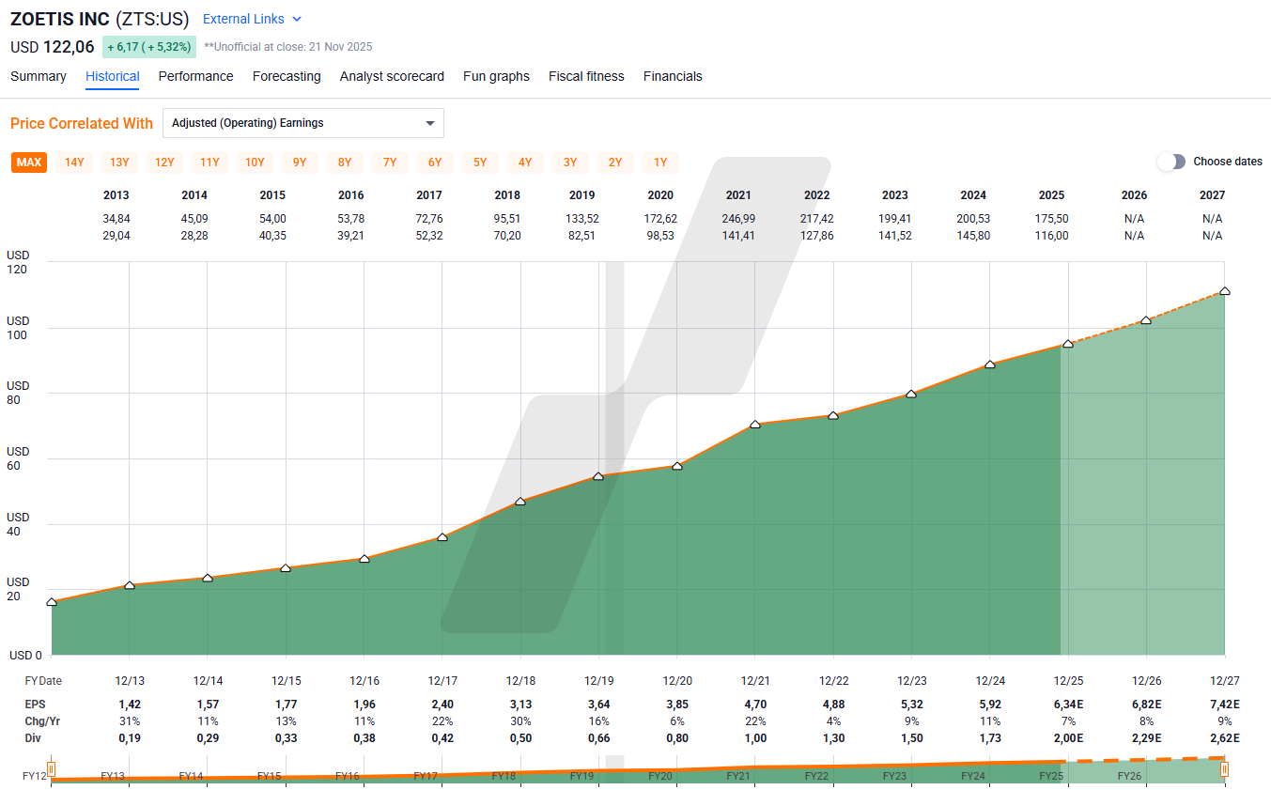1271x790 pixels.
Task: Switch to the Financials tab
Action: tap(673, 76)
